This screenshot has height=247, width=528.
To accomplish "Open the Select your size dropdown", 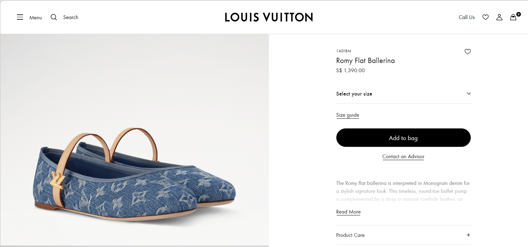I will (x=354, y=94).
